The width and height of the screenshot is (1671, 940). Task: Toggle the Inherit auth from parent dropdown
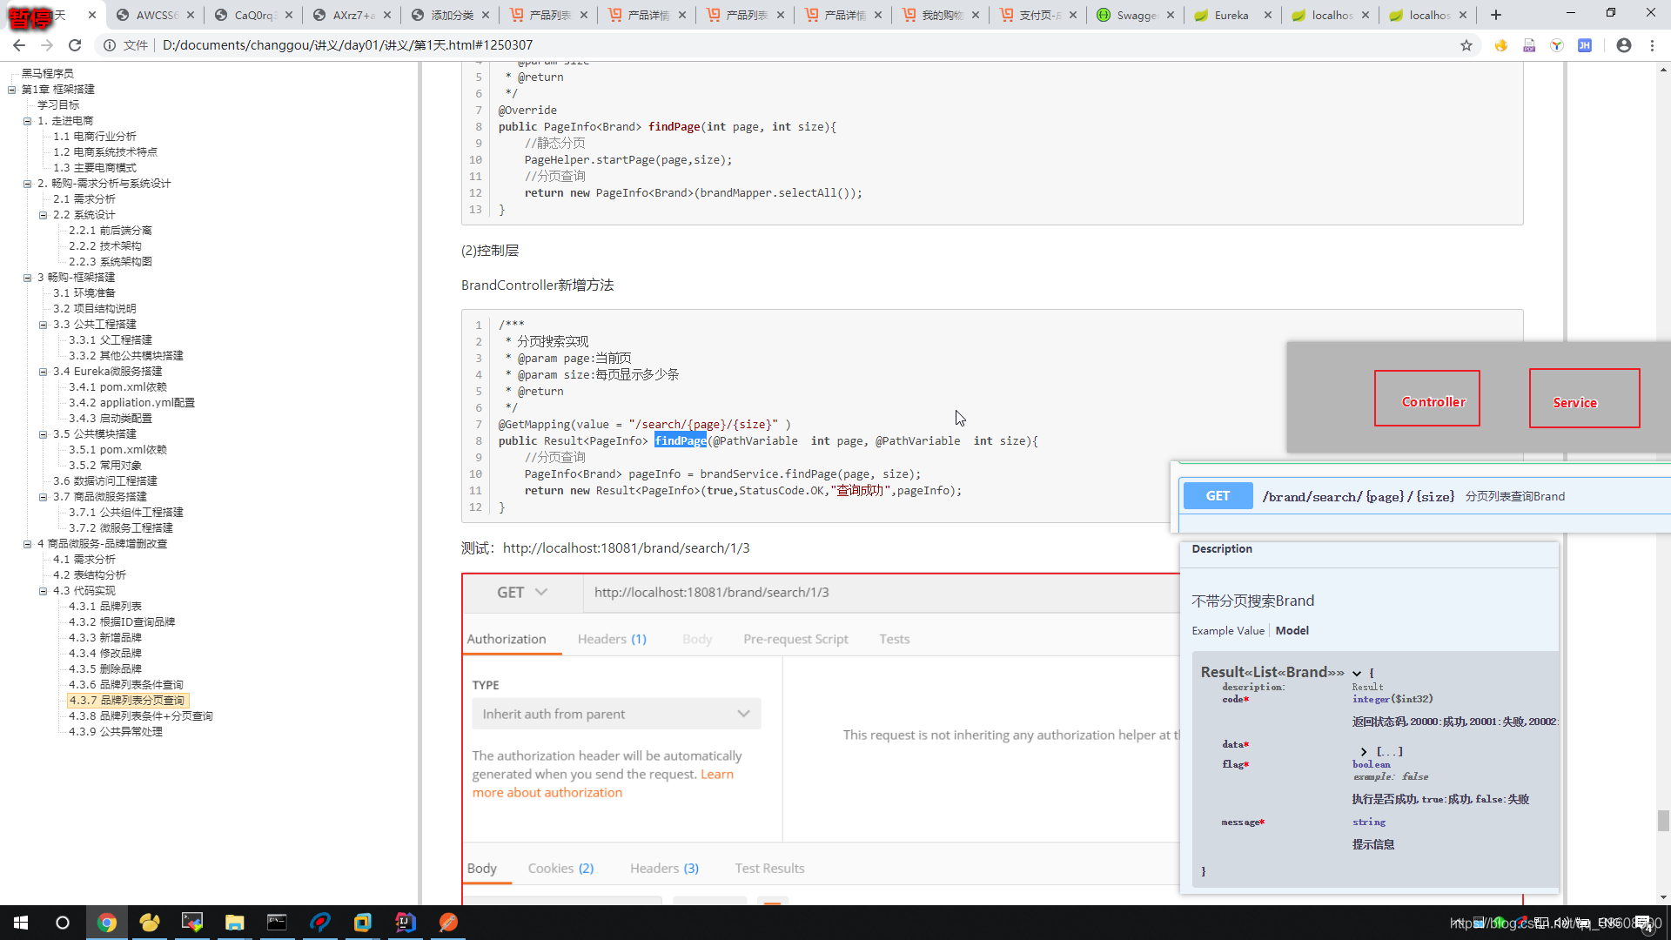coord(614,714)
